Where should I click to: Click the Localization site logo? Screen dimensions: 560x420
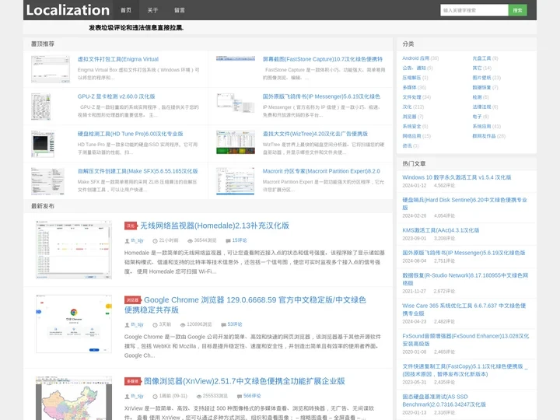pos(68,10)
